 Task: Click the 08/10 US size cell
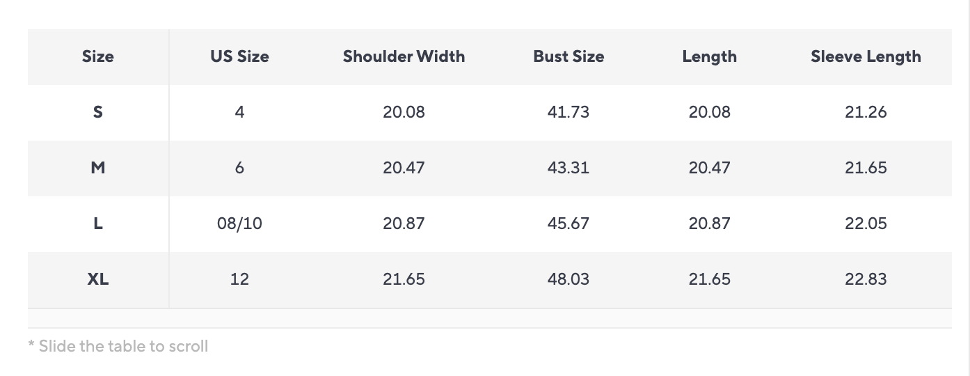pos(239,224)
